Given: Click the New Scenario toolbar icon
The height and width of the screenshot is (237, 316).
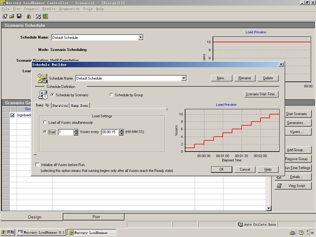Looking at the screenshot, I should coord(5,16).
